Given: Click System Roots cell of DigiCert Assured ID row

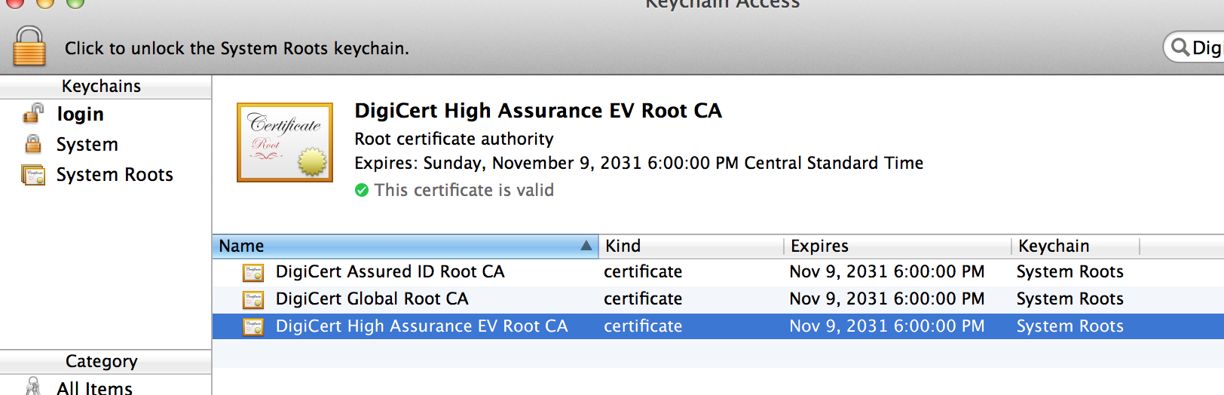Looking at the screenshot, I should coord(1070,272).
